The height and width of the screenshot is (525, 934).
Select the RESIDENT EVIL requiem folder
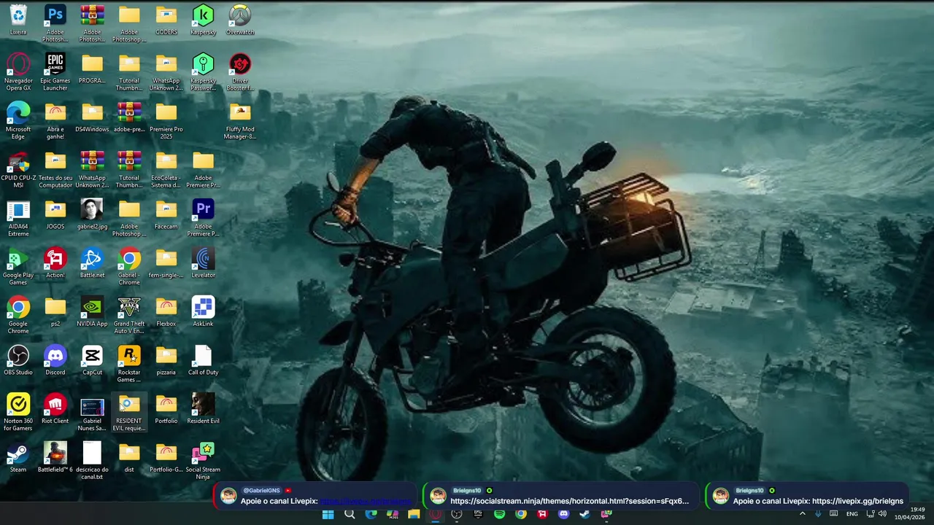click(x=129, y=412)
